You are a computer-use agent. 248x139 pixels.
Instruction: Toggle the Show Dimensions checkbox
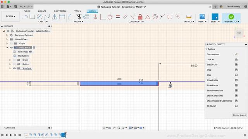236,90
